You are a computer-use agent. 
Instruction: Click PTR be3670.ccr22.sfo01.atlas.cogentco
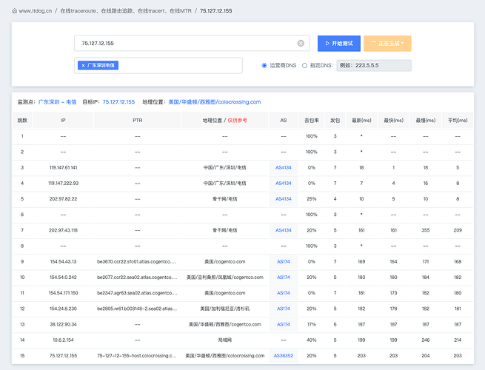pyautogui.click(x=136, y=261)
